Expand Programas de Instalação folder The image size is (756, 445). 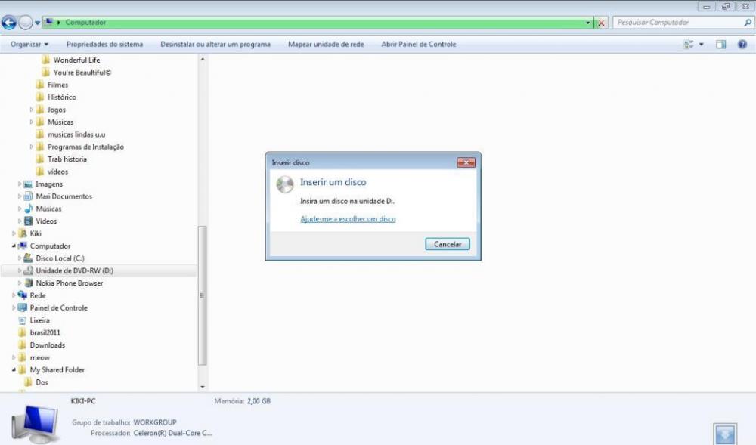[31, 147]
